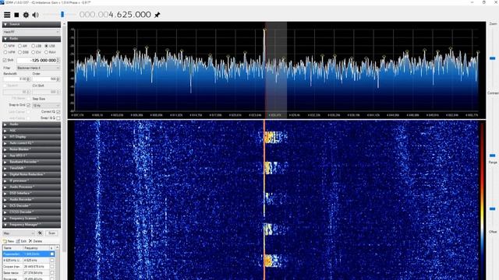499x280 pixels.
Task: Open the settings gear icon
Action: 26,15
